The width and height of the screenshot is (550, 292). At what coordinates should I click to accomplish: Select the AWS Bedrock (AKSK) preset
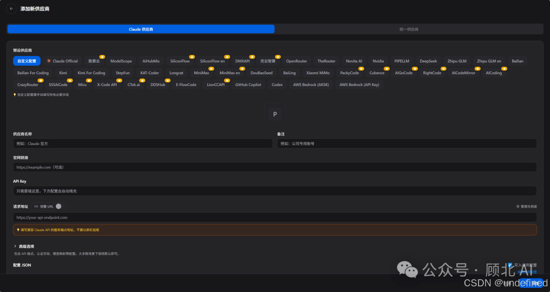(x=311, y=85)
